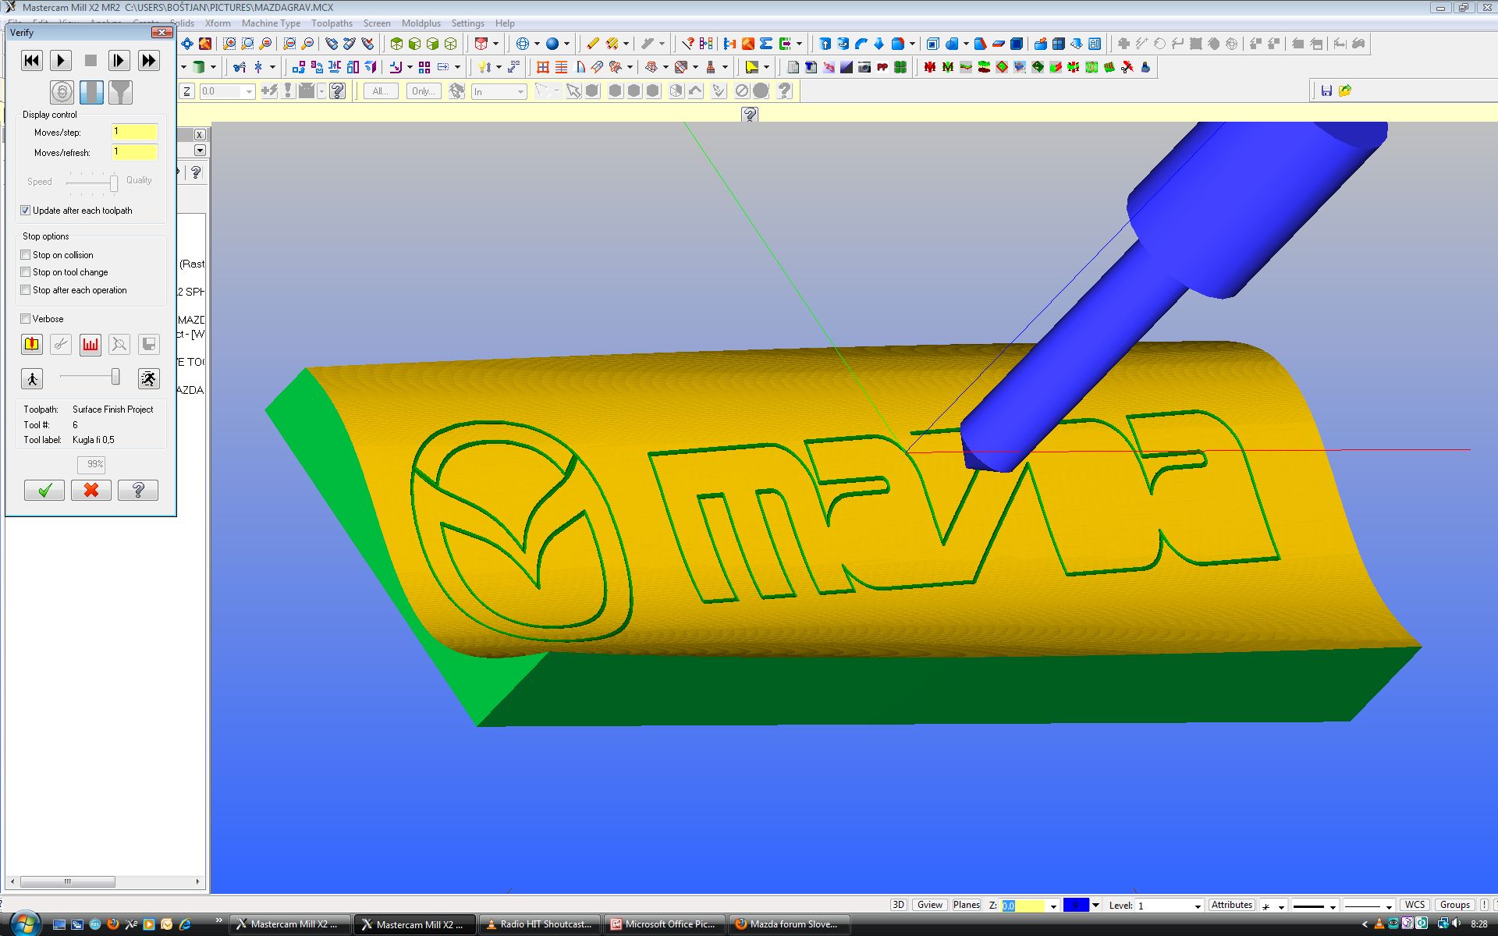Open the Settings menu
This screenshot has width=1498, height=936.
click(x=467, y=23)
